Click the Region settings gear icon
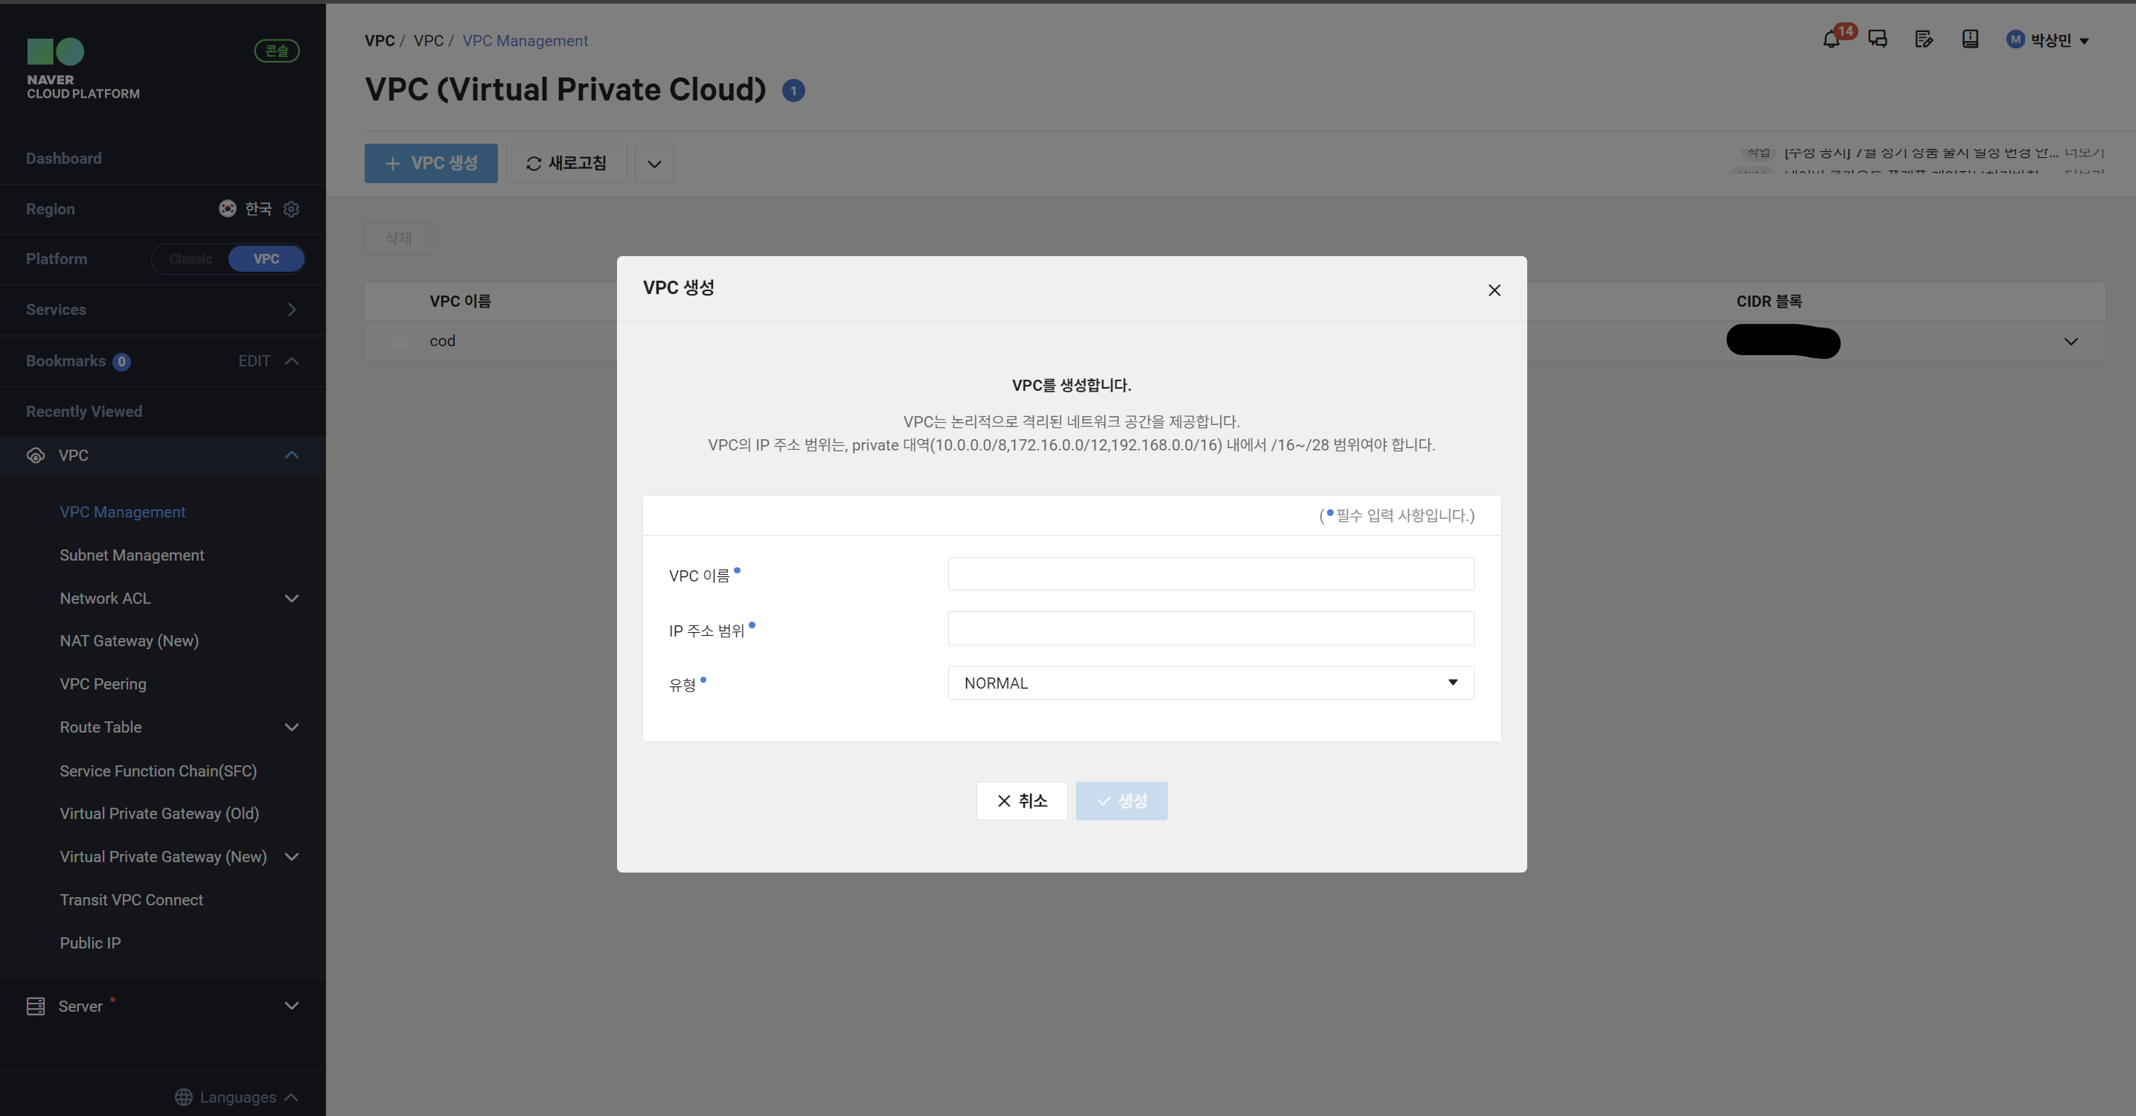Viewport: 2136px width, 1116px height. click(291, 209)
